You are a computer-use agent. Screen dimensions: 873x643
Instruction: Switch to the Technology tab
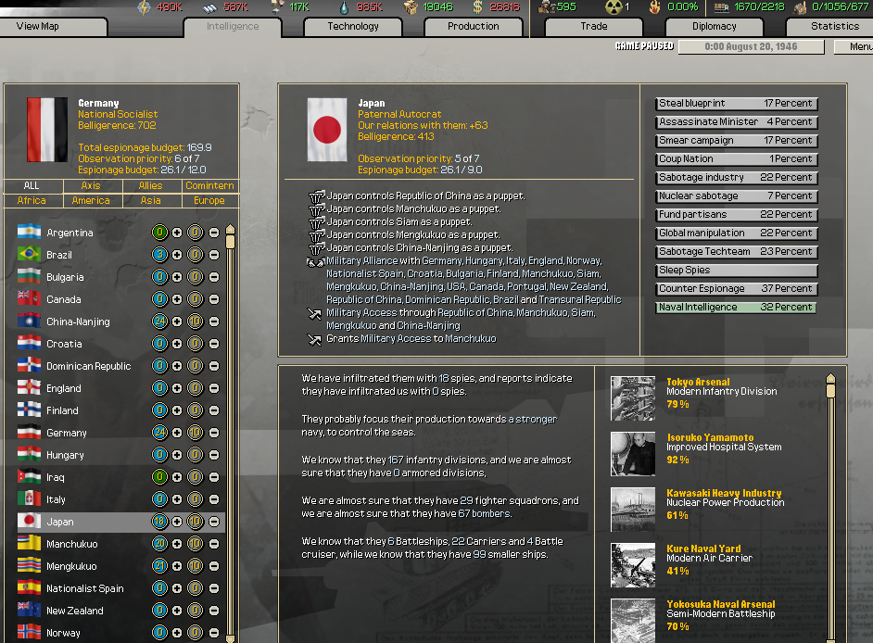(x=353, y=27)
